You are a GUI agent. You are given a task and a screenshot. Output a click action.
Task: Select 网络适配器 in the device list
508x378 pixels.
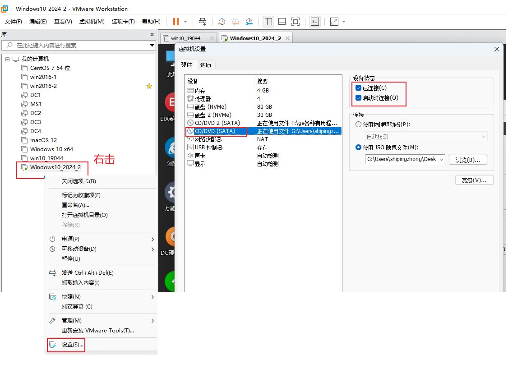coord(208,139)
